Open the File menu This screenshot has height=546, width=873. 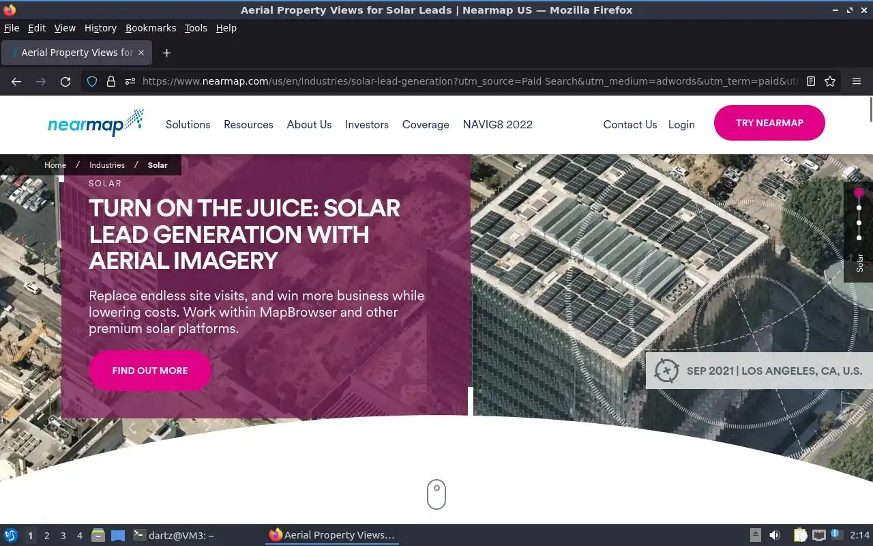(x=12, y=28)
